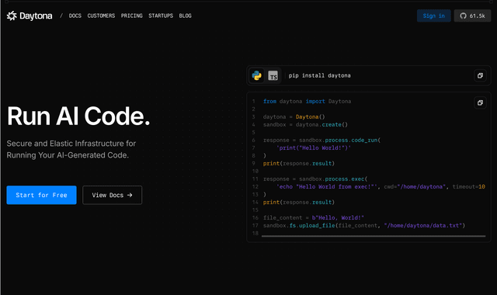The image size is (497, 295).
Task: Click the 'Running Your AI-Generated Code.' text
Action: click(x=68, y=155)
